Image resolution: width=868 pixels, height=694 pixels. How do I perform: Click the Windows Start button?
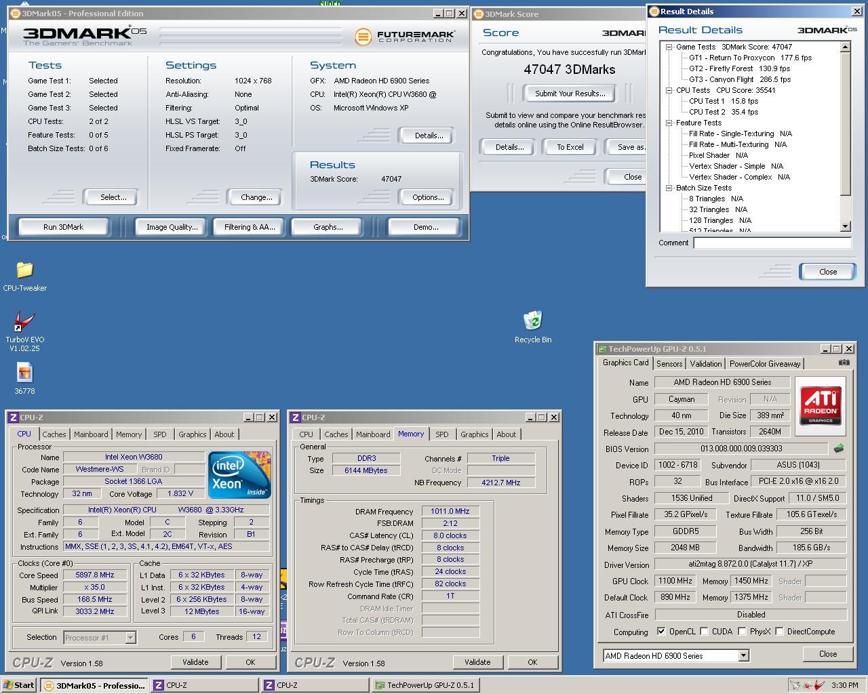18,685
